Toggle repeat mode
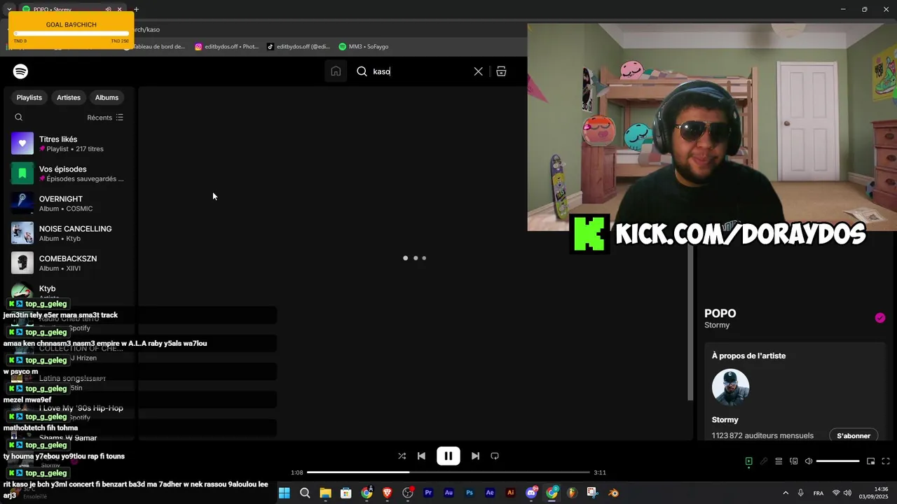 point(495,456)
